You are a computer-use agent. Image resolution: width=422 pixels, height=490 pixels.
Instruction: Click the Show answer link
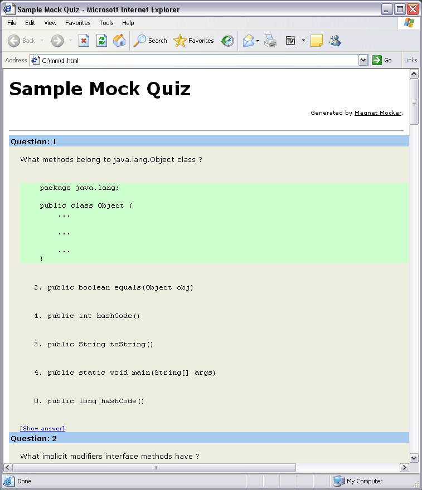[x=42, y=428]
